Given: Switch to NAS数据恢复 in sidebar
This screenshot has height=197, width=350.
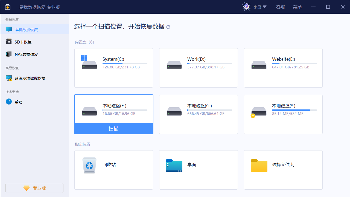Looking at the screenshot, I should [26, 54].
